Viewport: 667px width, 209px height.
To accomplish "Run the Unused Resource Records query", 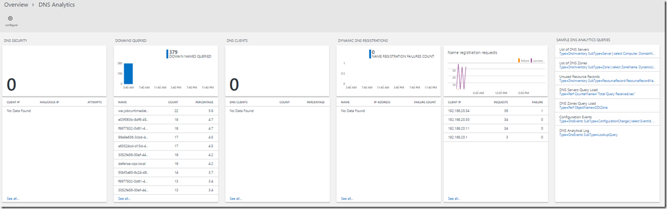I will point(607,78).
